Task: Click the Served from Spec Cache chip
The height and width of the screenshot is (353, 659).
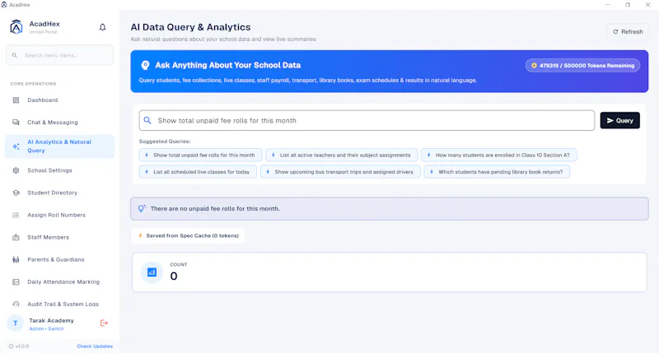Action: [188, 236]
